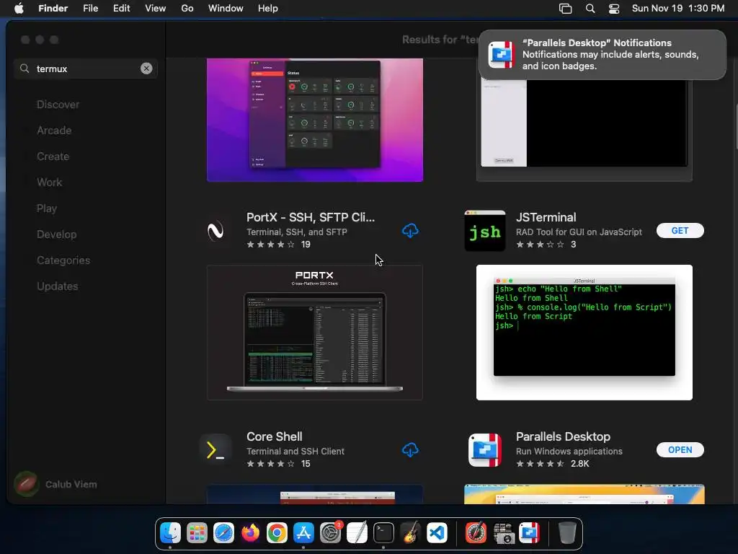Open Terminal from the Dock
This screenshot has height=554, width=738.
(383, 533)
